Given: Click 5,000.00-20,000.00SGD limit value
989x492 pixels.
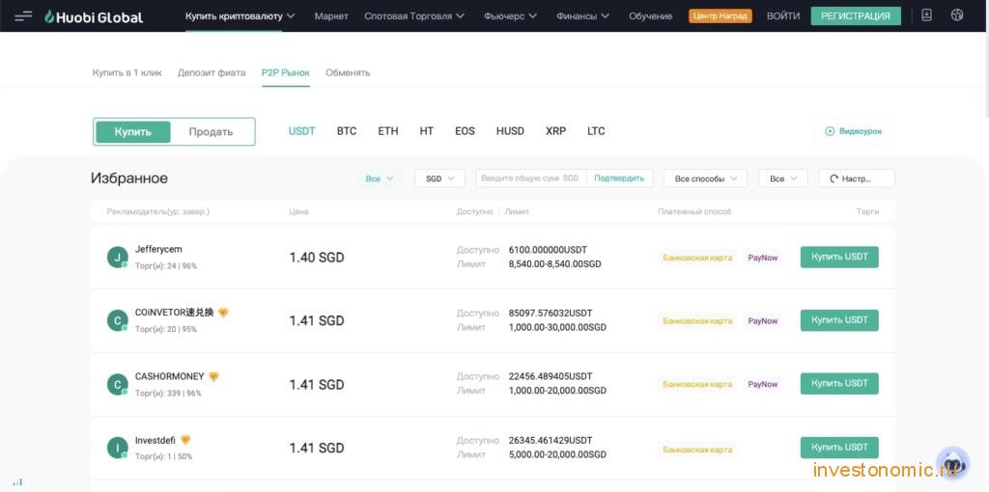Looking at the screenshot, I should (x=557, y=454).
